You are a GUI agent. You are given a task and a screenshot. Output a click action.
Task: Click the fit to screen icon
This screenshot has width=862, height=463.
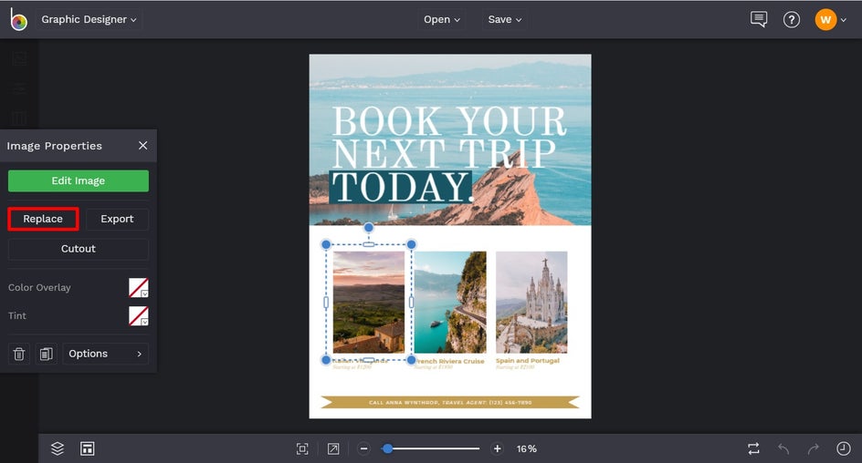(302, 448)
